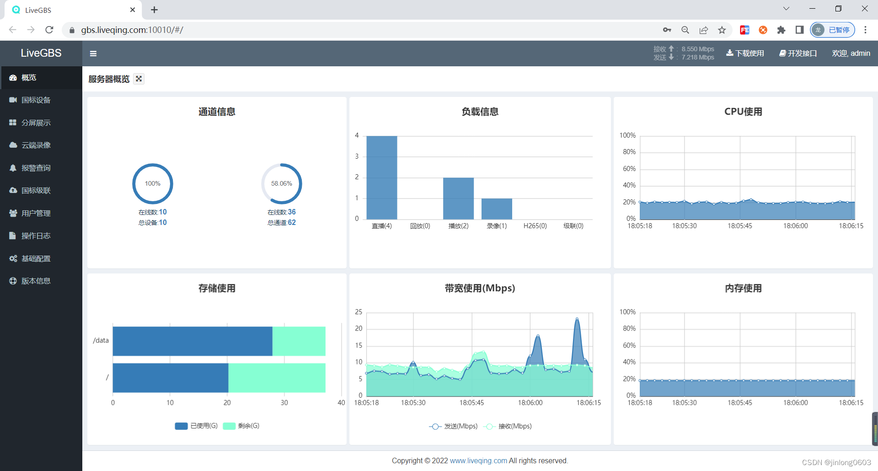Click the 已暂停 profile button
Viewport: 878px width, 471px height.
[x=832, y=30]
